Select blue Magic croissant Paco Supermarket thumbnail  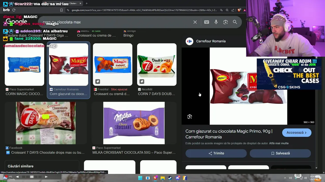tap(24, 64)
